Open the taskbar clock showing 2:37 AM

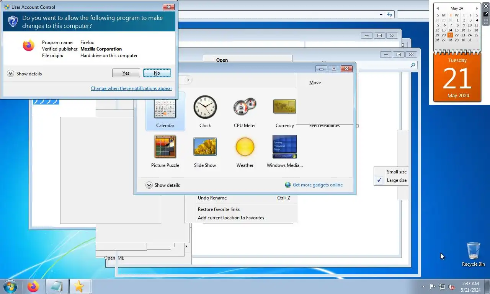pos(470,287)
